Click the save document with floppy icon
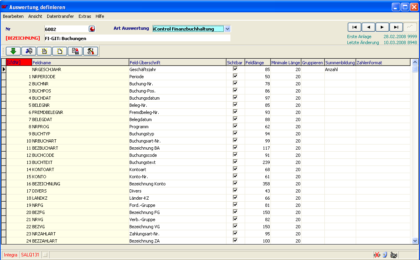Viewport: 420px width, 260px height. 75,51
